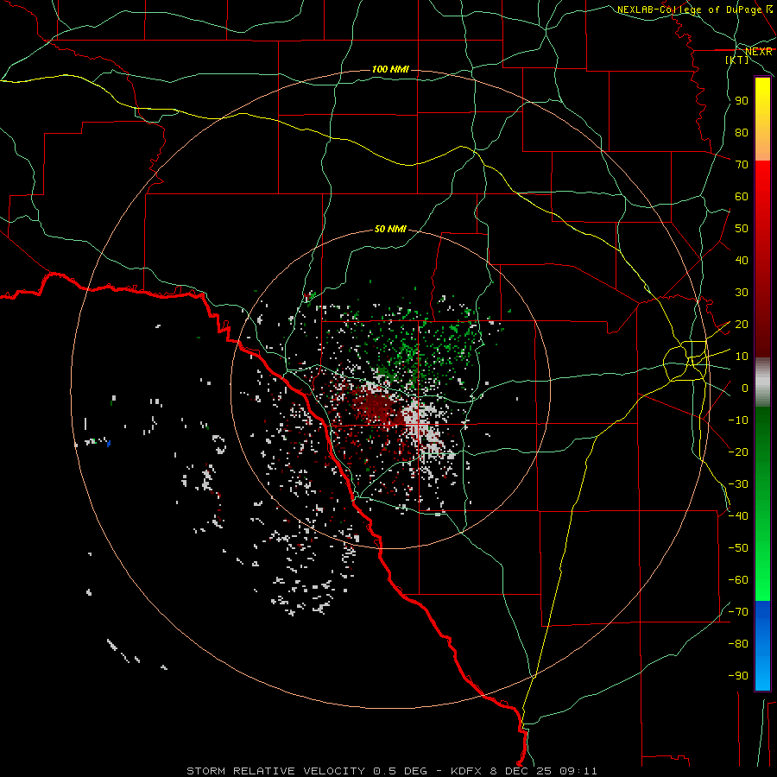Pick the 50 label on the color scale
777x777 pixels.
[x=742, y=229]
